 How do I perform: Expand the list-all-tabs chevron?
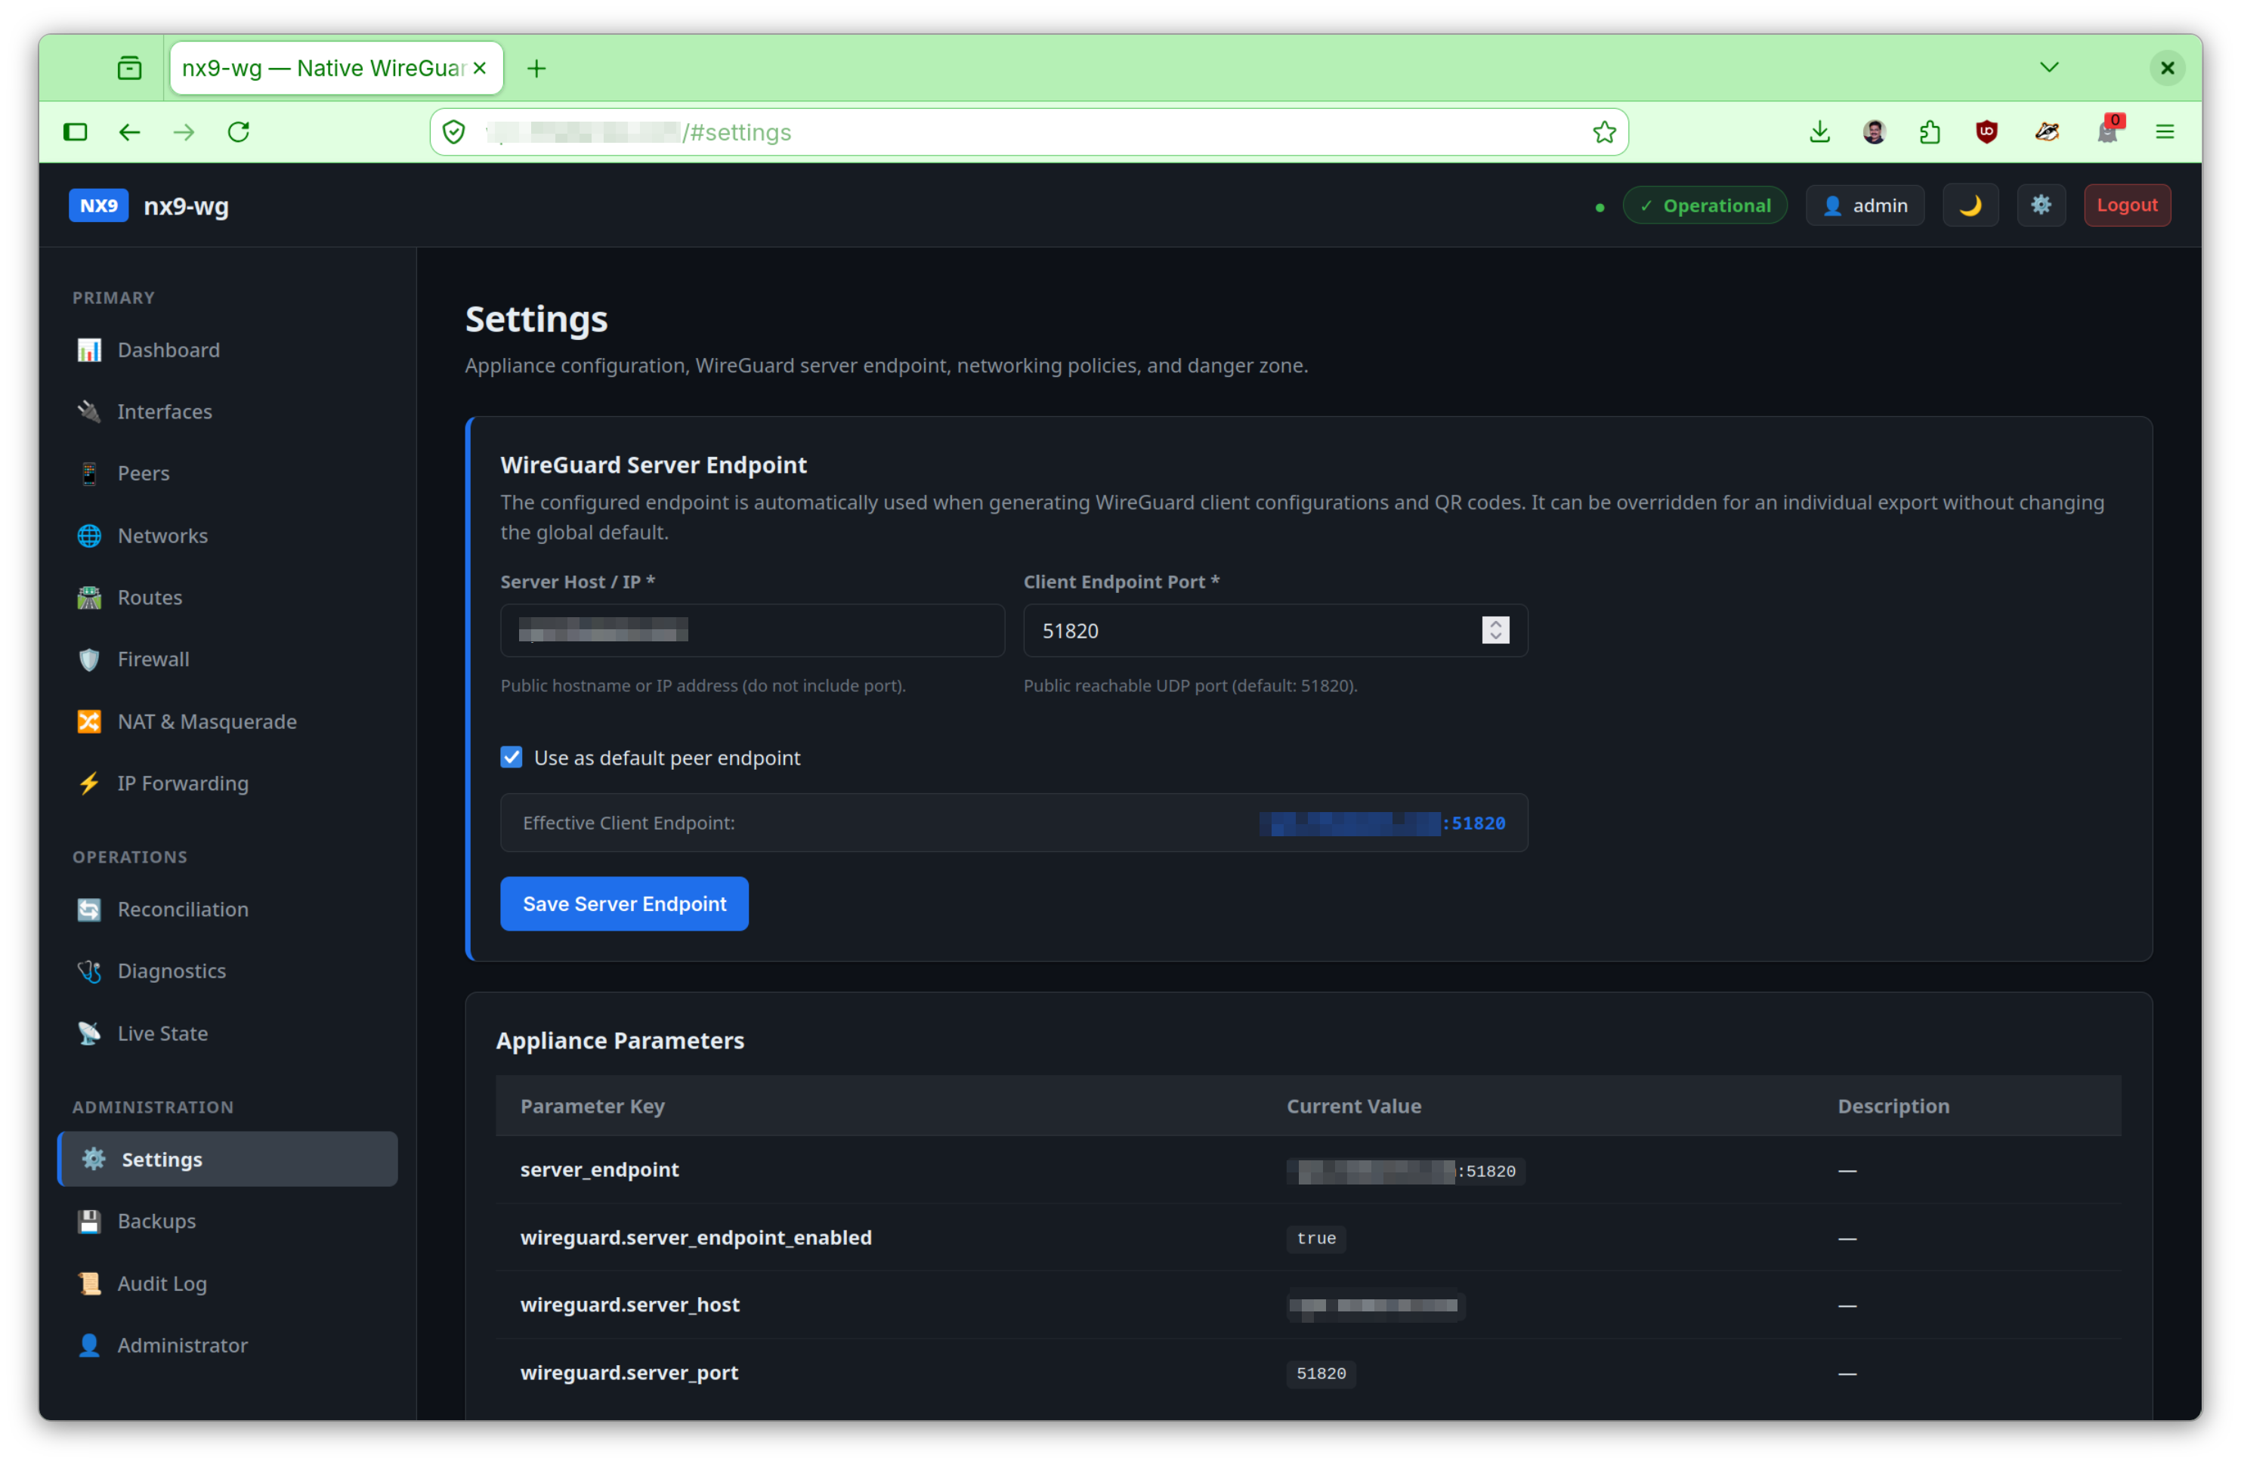click(x=2049, y=66)
